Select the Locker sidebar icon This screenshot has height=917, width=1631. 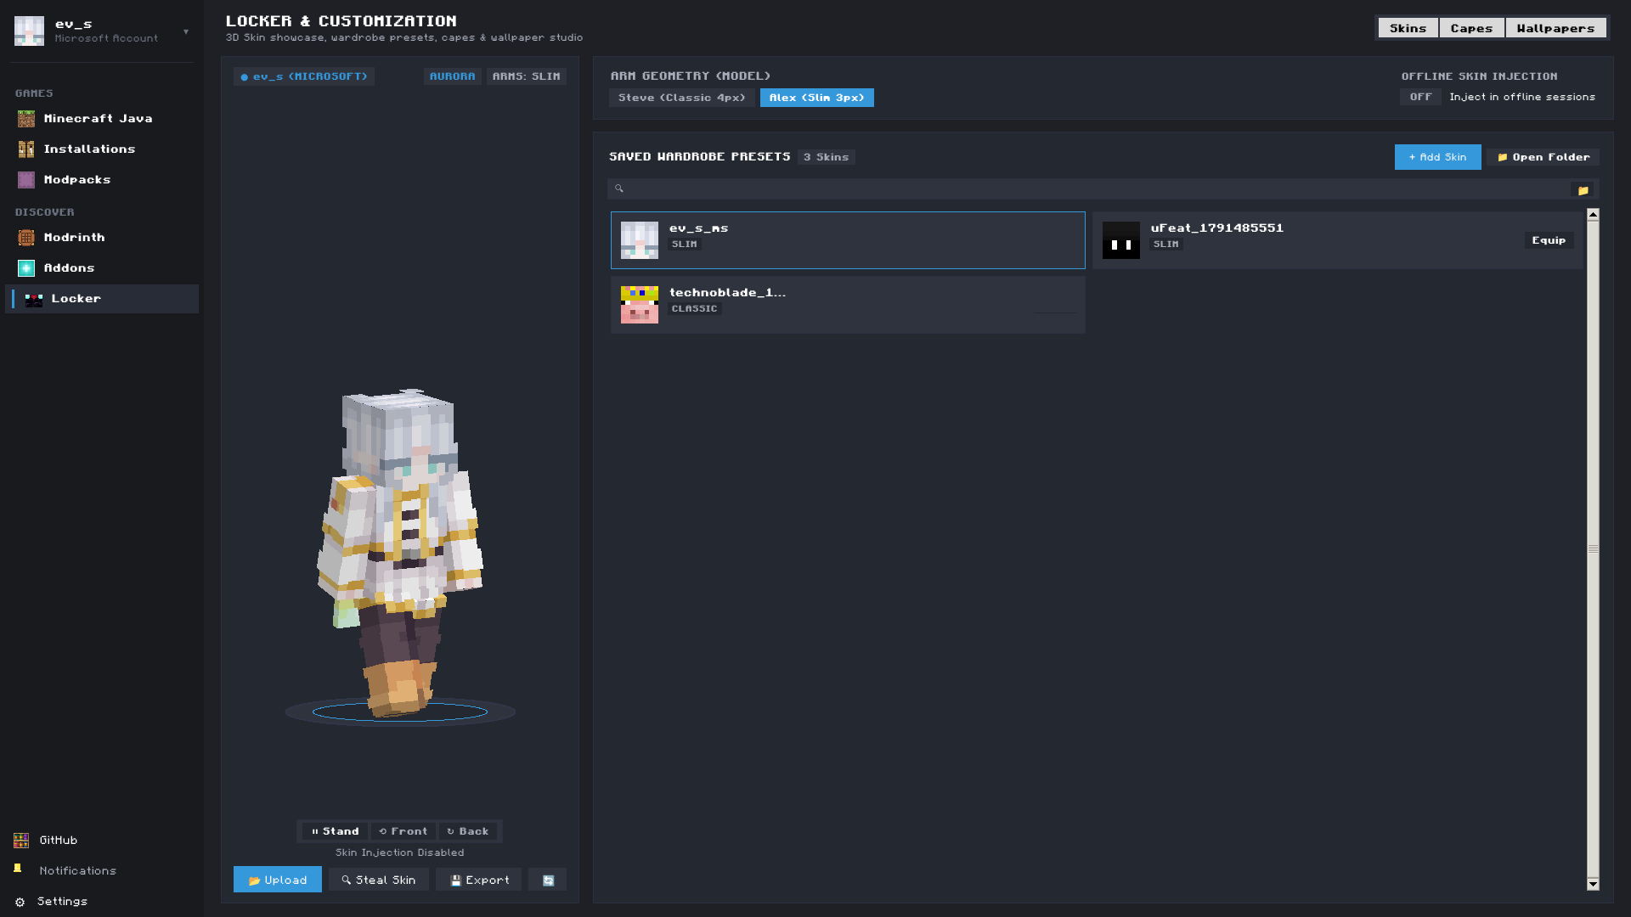tap(34, 299)
